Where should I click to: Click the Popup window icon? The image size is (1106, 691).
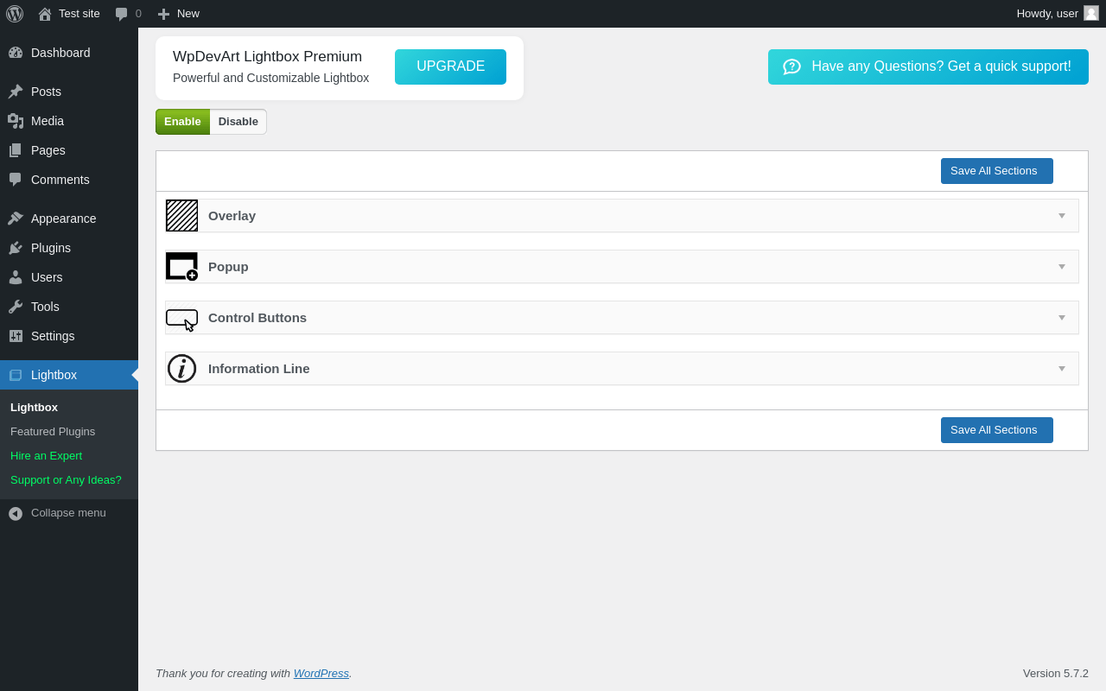(x=181, y=267)
